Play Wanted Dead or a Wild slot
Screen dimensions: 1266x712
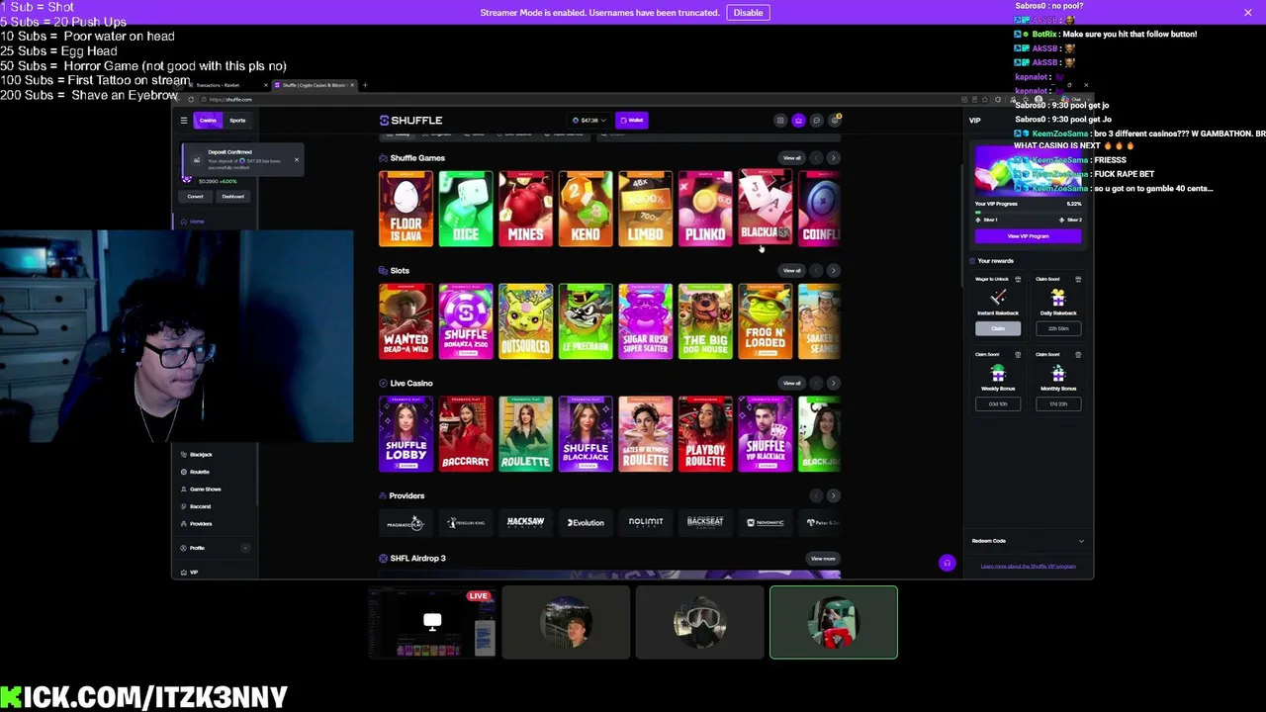[x=406, y=321]
